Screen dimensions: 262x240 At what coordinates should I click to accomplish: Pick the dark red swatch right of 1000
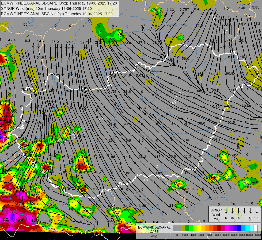pos(219,228)
